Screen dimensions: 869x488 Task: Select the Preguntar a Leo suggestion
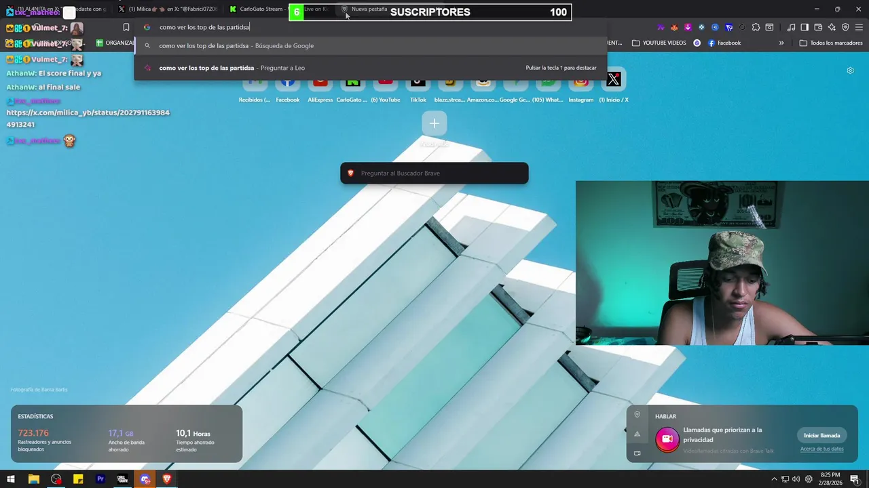371,68
